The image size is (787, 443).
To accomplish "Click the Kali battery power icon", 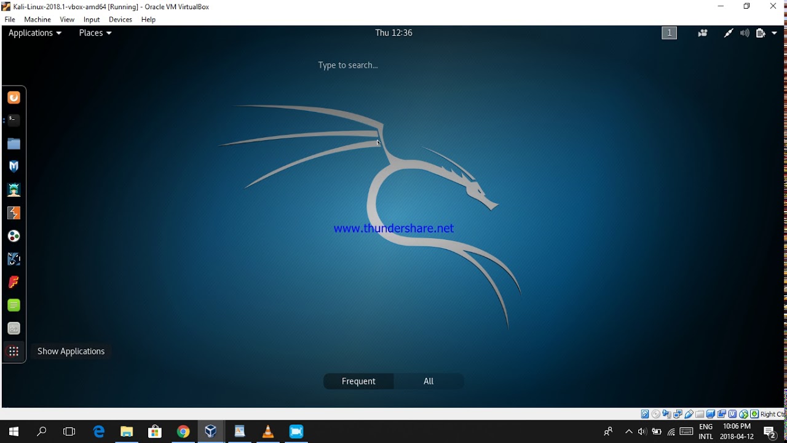I will pos(761,33).
